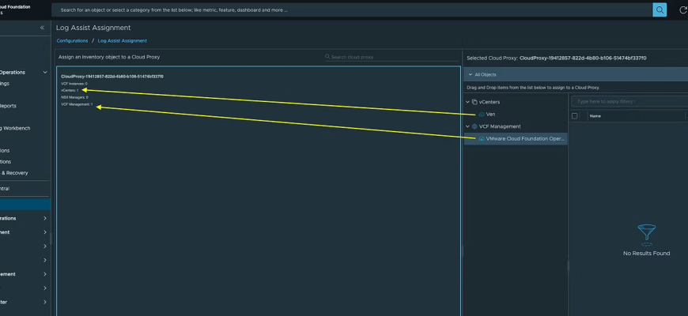
Task: Click the VCF Management group icon
Action: click(x=474, y=126)
